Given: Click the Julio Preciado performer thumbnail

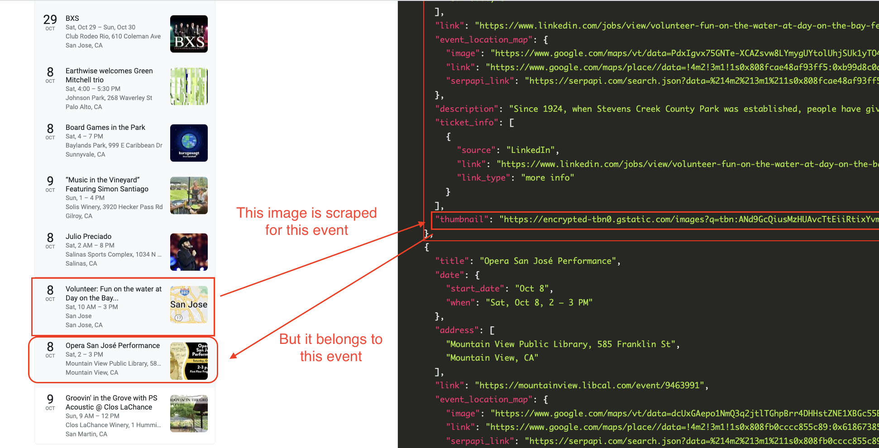Looking at the screenshot, I should 189,252.
